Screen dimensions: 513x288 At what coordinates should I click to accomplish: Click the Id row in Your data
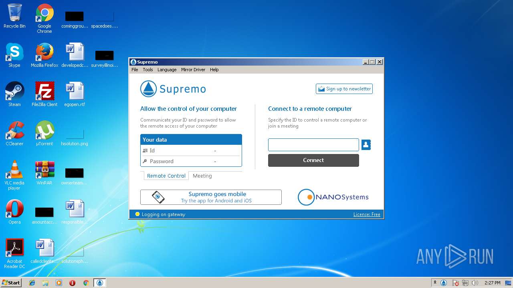click(191, 150)
